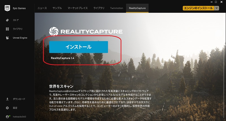The height and width of the screenshot is (121, 226).
Task: Open the ライブラリ sidebar entry
Action: coord(17,29)
